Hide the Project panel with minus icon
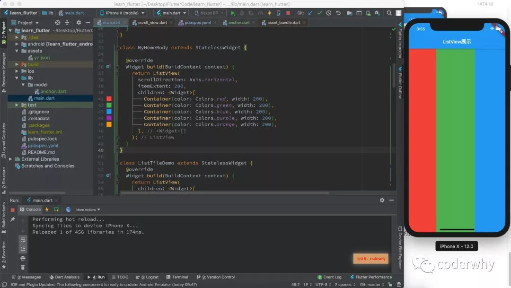The height and width of the screenshot is (288, 511). point(88,23)
